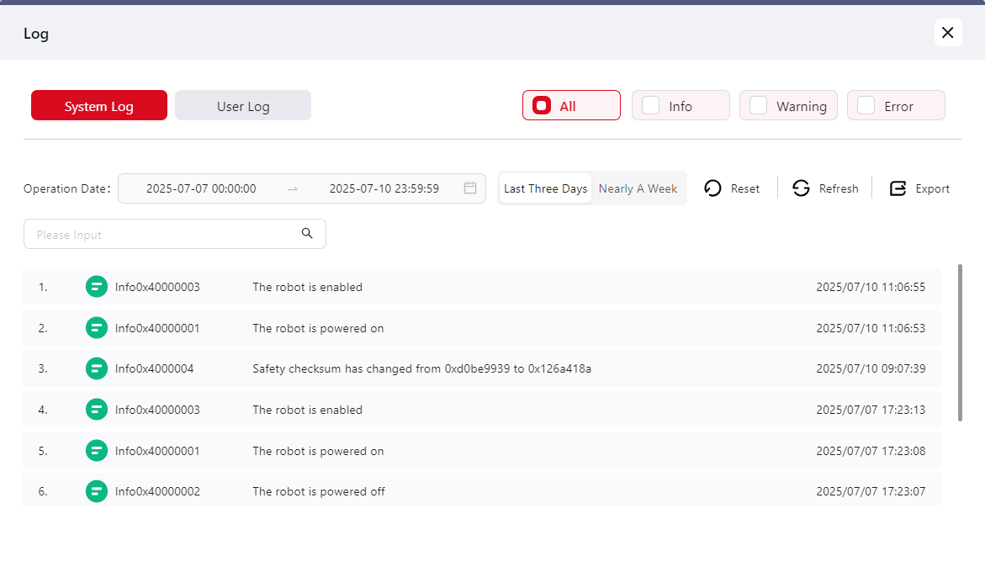The height and width of the screenshot is (572, 985).
Task: Click the search magnifier icon
Action: point(307,234)
